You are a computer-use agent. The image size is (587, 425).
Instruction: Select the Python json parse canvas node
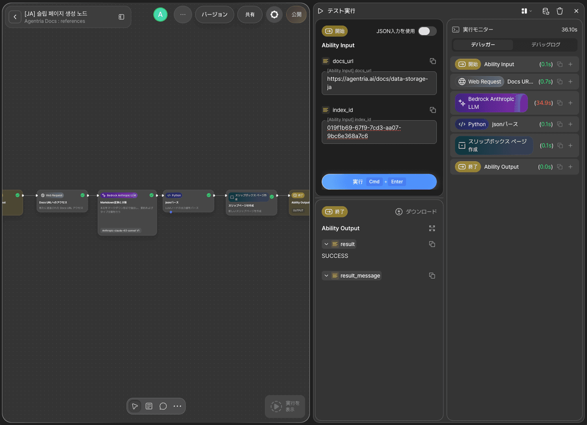pos(188,201)
